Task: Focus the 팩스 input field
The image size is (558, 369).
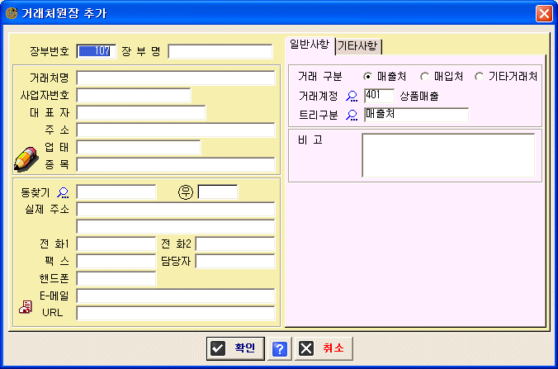Action: (116, 262)
